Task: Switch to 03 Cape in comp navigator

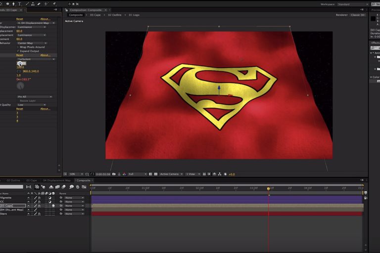Action: point(95,15)
